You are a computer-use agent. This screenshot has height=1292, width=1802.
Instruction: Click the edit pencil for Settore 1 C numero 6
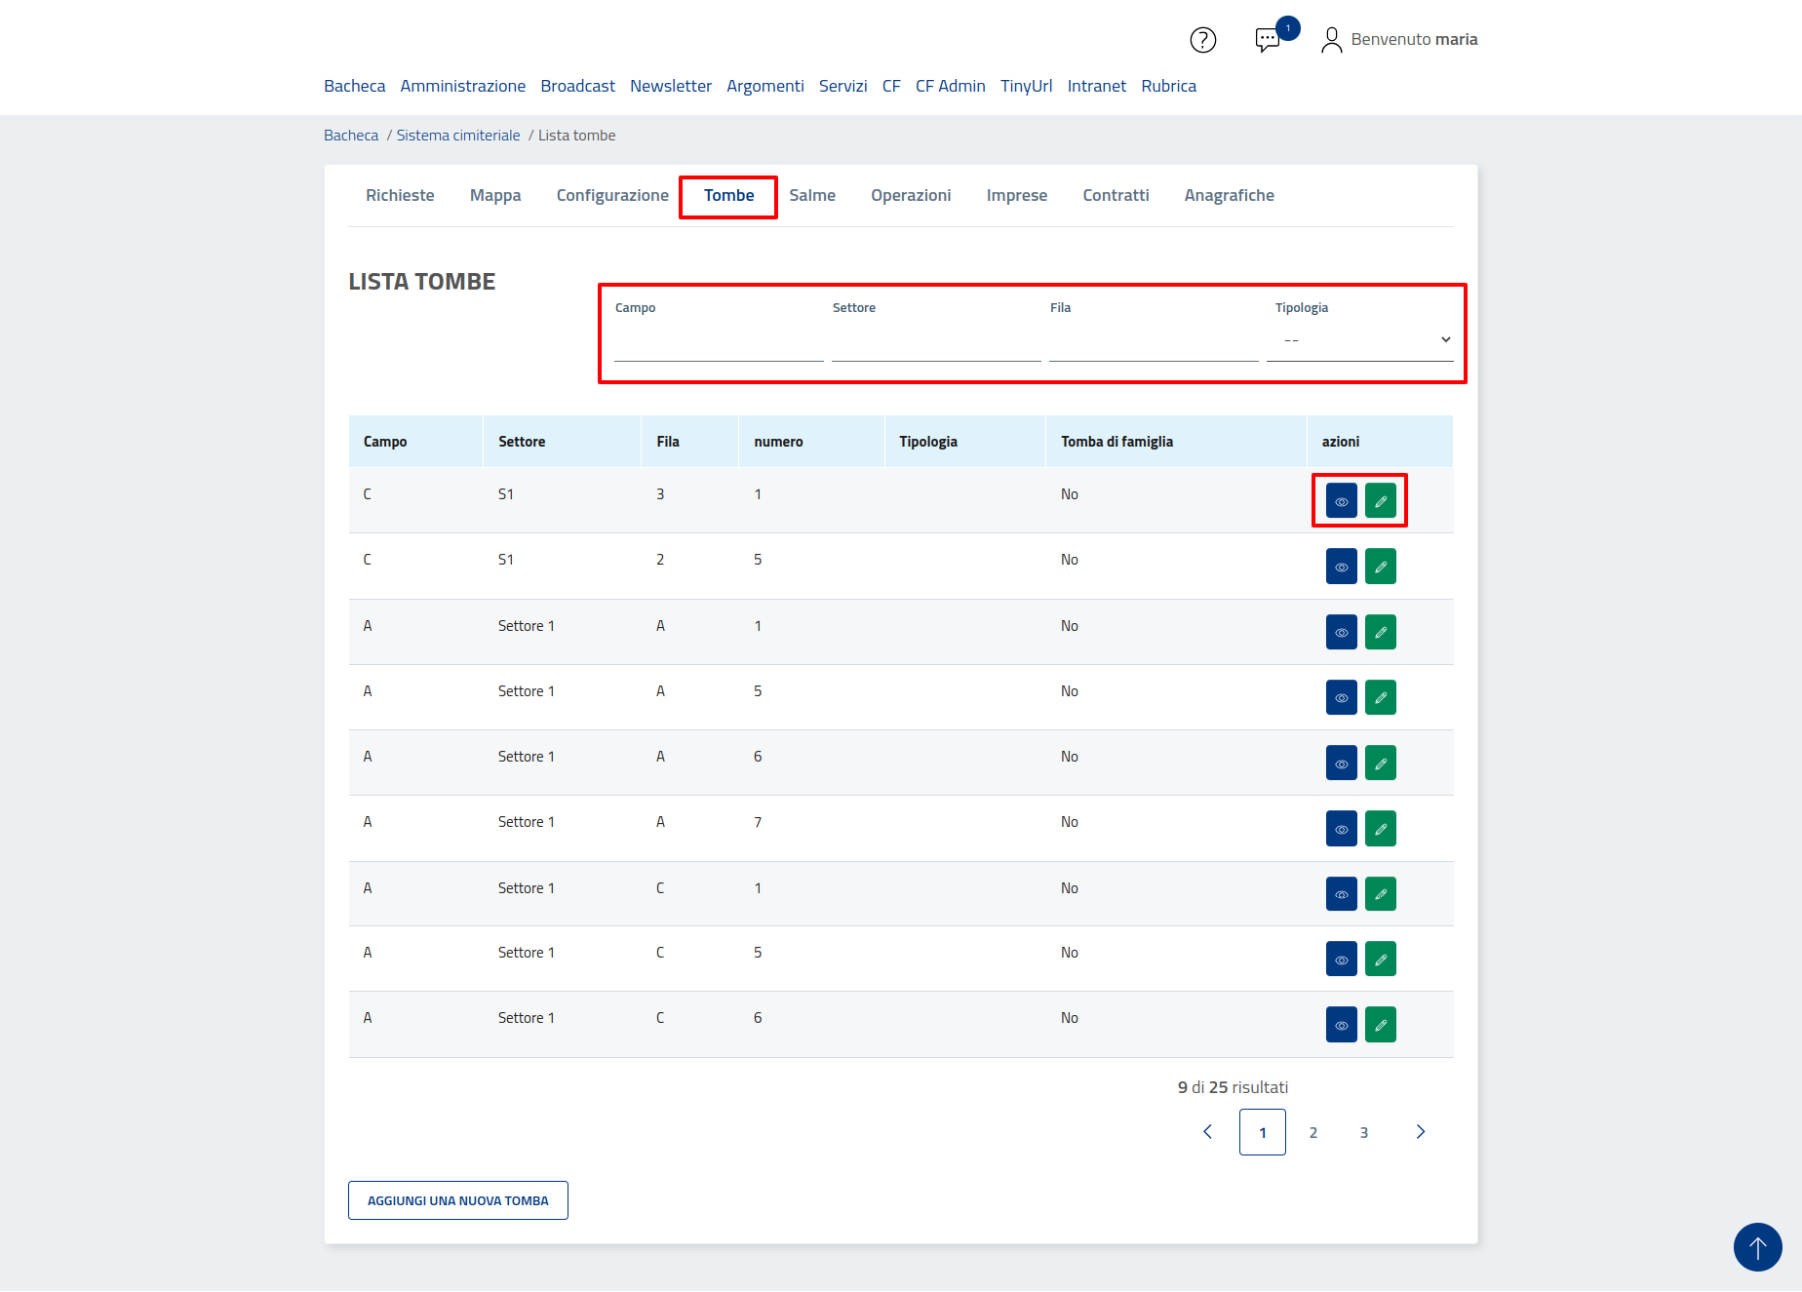[1380, 1025]
